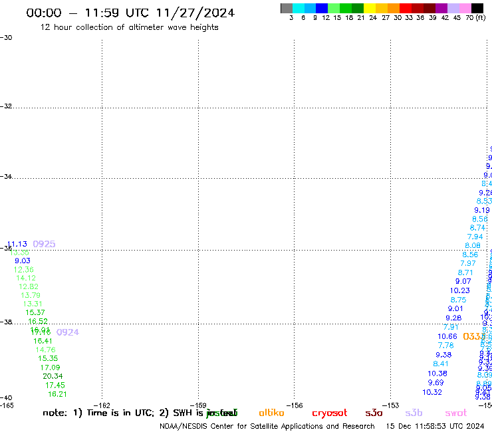
Task: Click wave height value 8.08
Action: pos(473,245)
